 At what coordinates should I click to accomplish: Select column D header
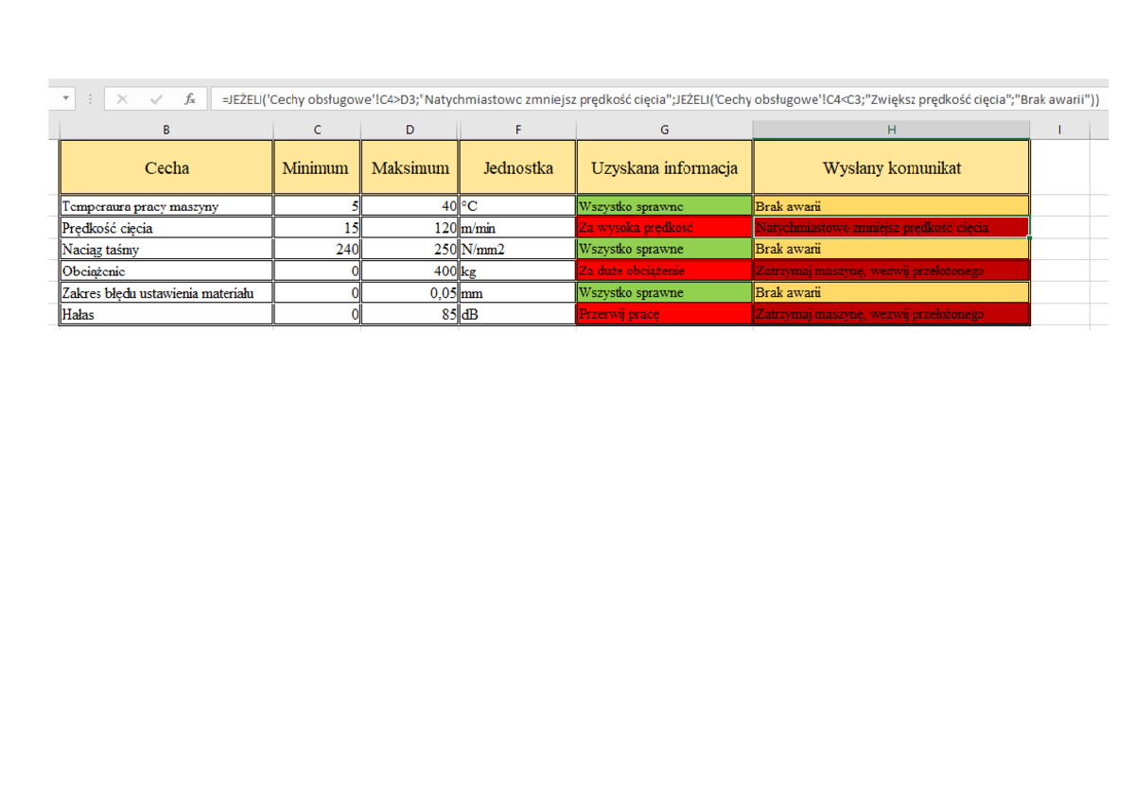(410, 130)
